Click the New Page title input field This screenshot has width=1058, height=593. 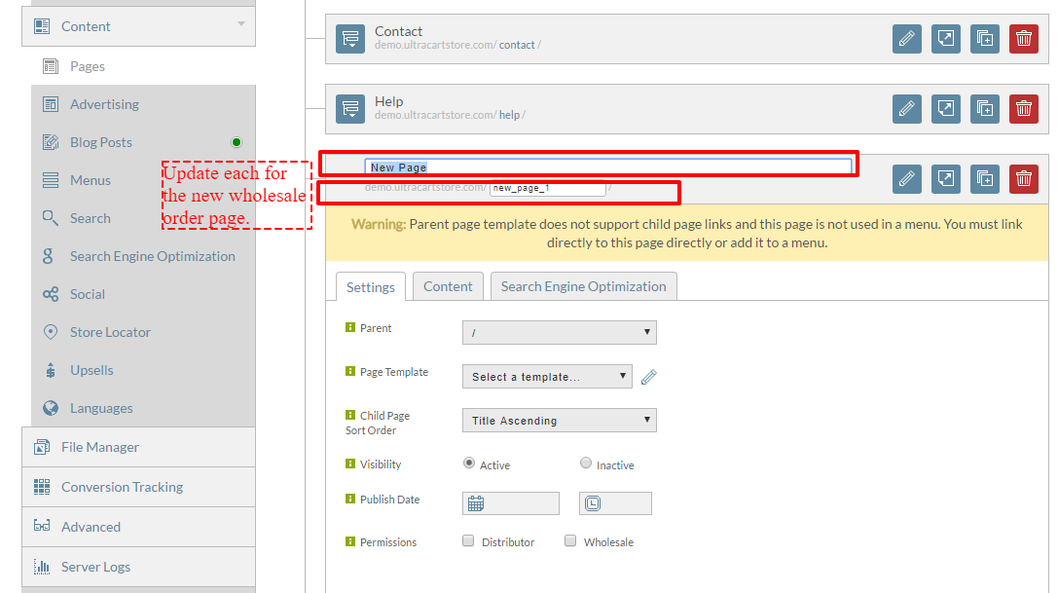(608, 167)
